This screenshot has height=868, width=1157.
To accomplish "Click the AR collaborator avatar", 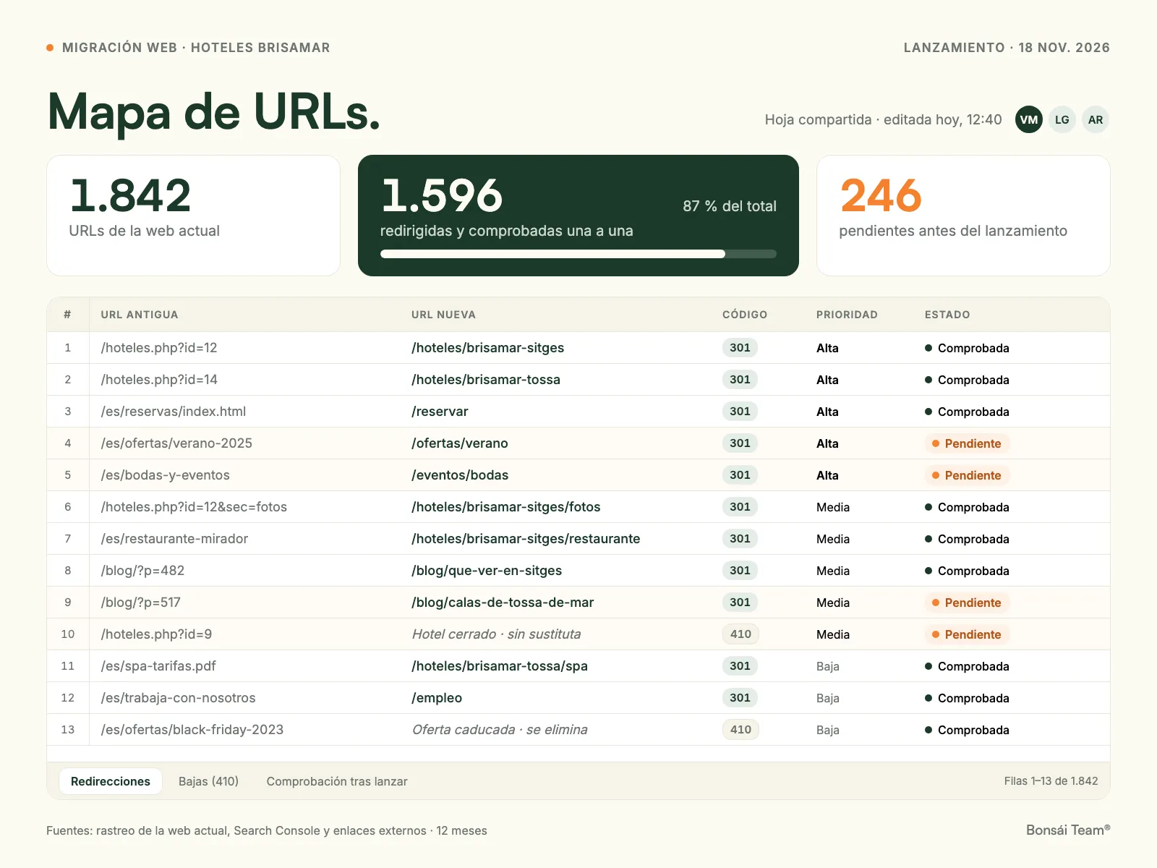I will coord(1096,120).
